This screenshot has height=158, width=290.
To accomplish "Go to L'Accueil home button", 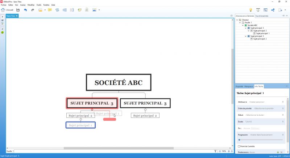I will pos(7,10).
